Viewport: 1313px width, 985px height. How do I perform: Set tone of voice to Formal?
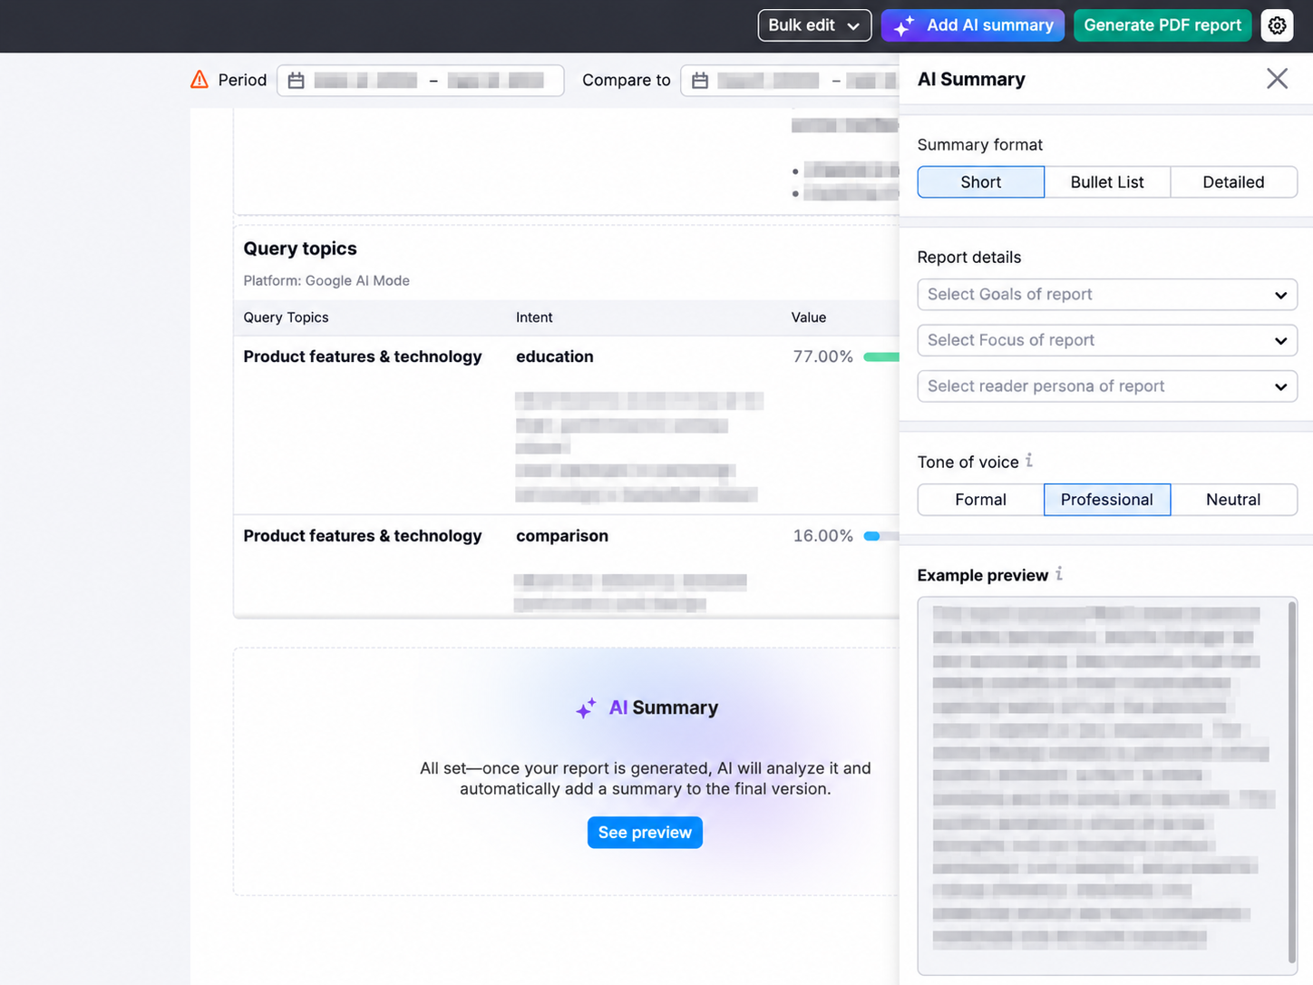pyautogui.click(x=980, y=500)
